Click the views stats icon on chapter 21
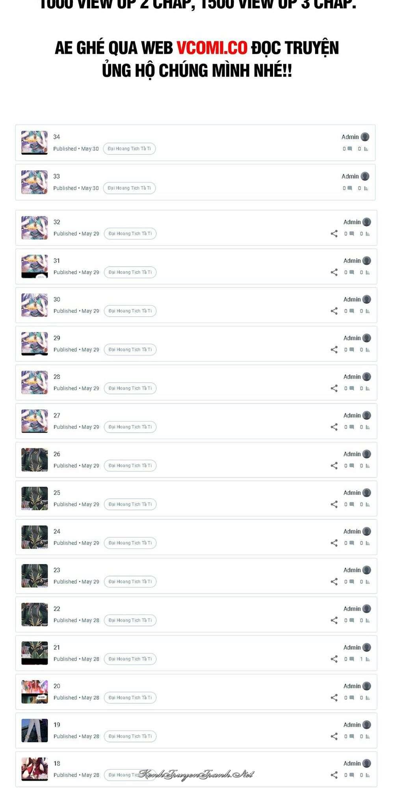394x788 pixels. click(367, 659)
